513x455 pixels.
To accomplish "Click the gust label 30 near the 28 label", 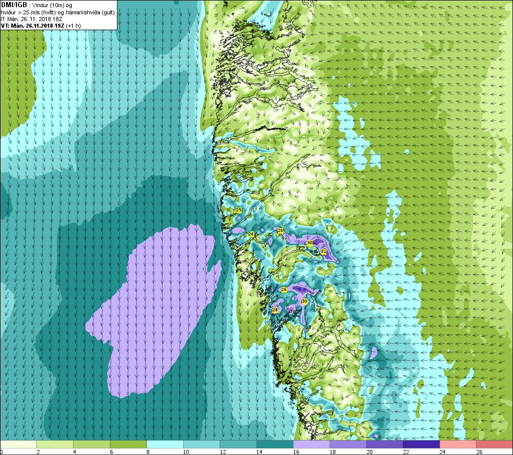I will coord(304,301).
